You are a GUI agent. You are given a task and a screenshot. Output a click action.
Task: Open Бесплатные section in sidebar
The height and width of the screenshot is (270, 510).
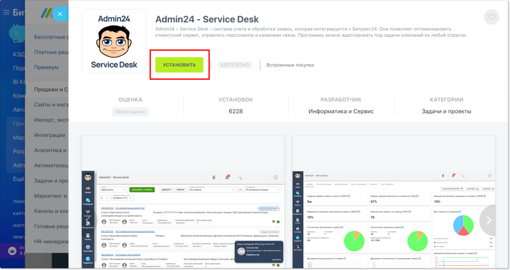point(51,37)
